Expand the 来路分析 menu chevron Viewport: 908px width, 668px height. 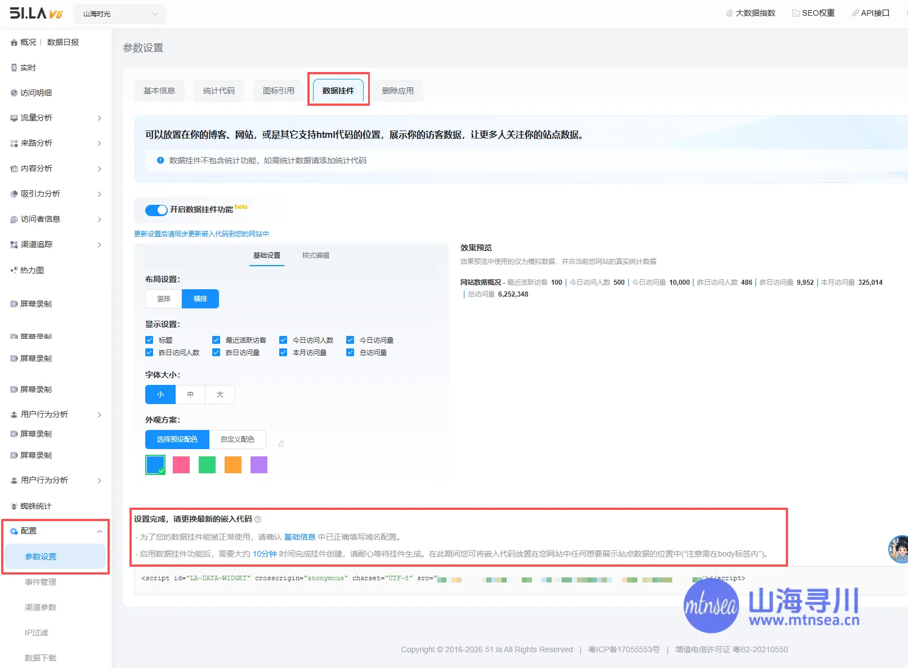[100, 144]
